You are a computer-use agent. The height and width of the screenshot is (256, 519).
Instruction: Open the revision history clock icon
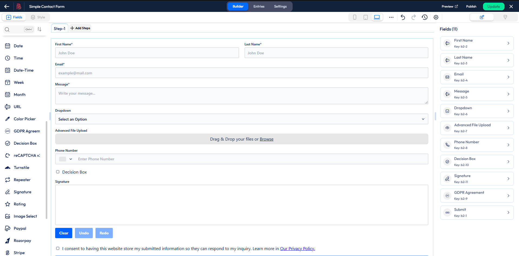tap(424, 17)
